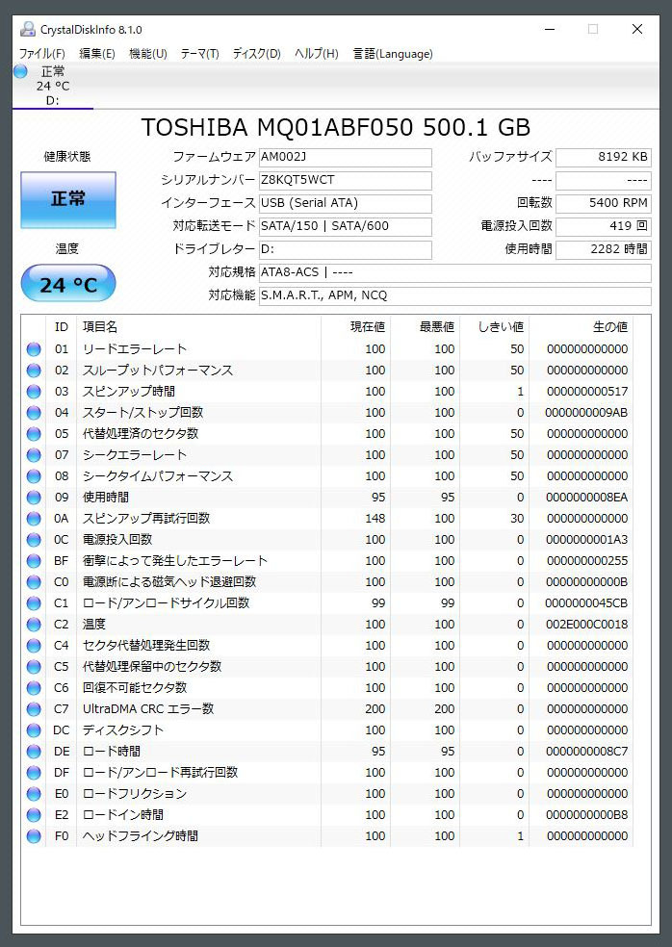The image size is (672, 947).
Task: Open the 編集(E) menu
Action: (96, 54)
